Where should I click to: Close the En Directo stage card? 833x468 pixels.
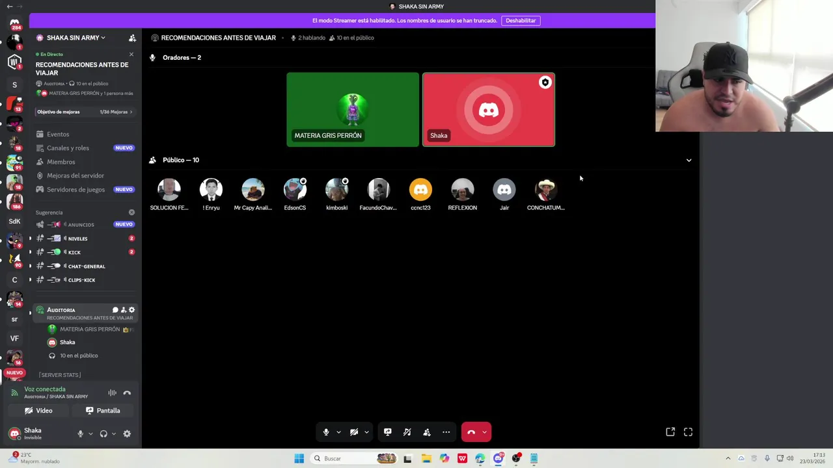coord(131,54)
